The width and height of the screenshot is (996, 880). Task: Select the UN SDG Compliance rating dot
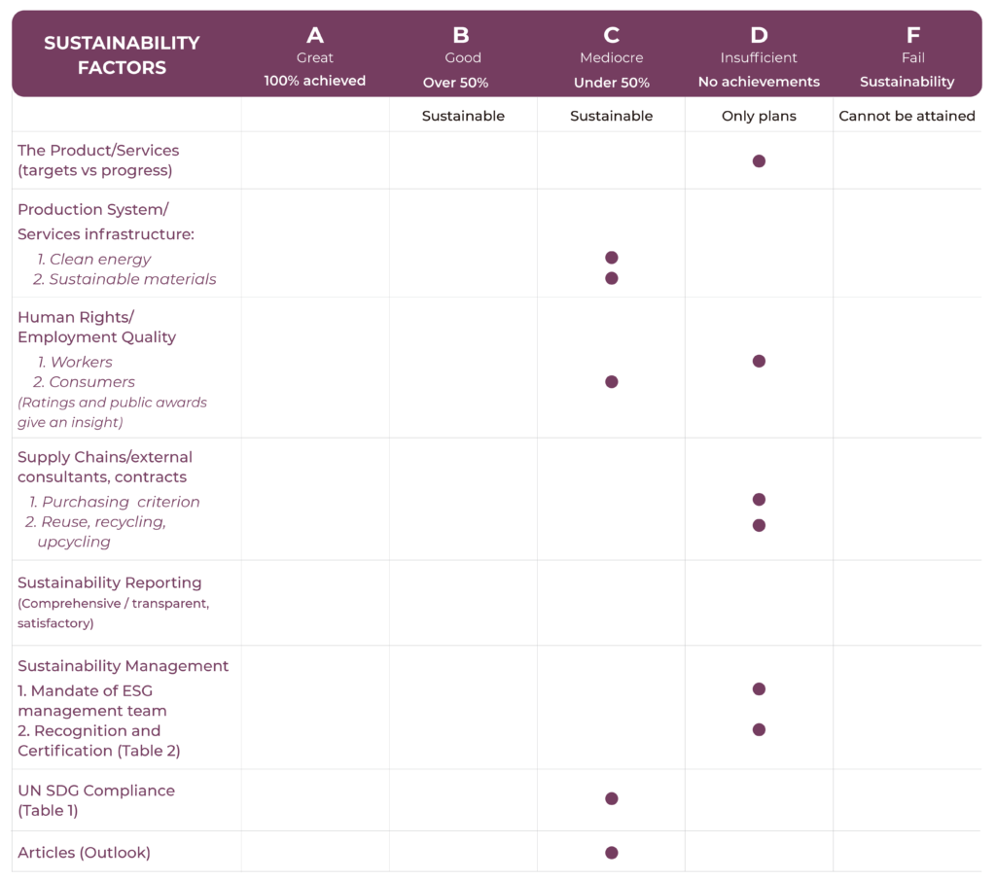[x=611, y=798]
